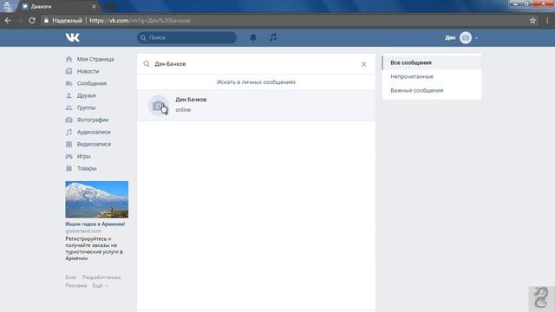This screenshot has height=312, width=555.
Task: Click the Ден Бачков name in results
Action: click(191, 100)
